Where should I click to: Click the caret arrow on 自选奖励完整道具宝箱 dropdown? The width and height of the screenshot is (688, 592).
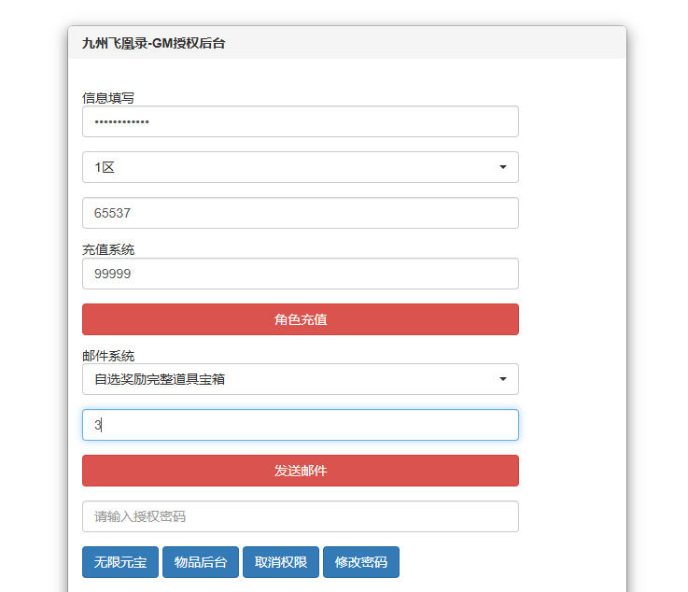click(503, 379)
